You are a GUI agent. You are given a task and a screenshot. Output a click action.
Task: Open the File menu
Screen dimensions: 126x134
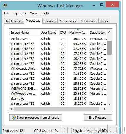pos(7,13)
